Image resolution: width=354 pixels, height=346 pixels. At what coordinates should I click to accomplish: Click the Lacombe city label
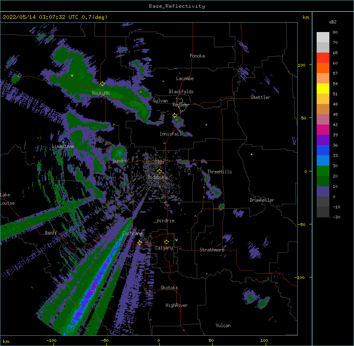[185, 78]
